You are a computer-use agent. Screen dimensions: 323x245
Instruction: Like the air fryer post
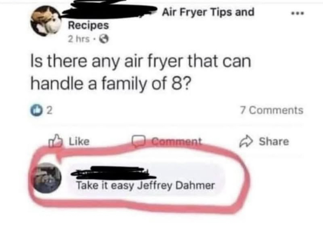click(x=69, y=141)
